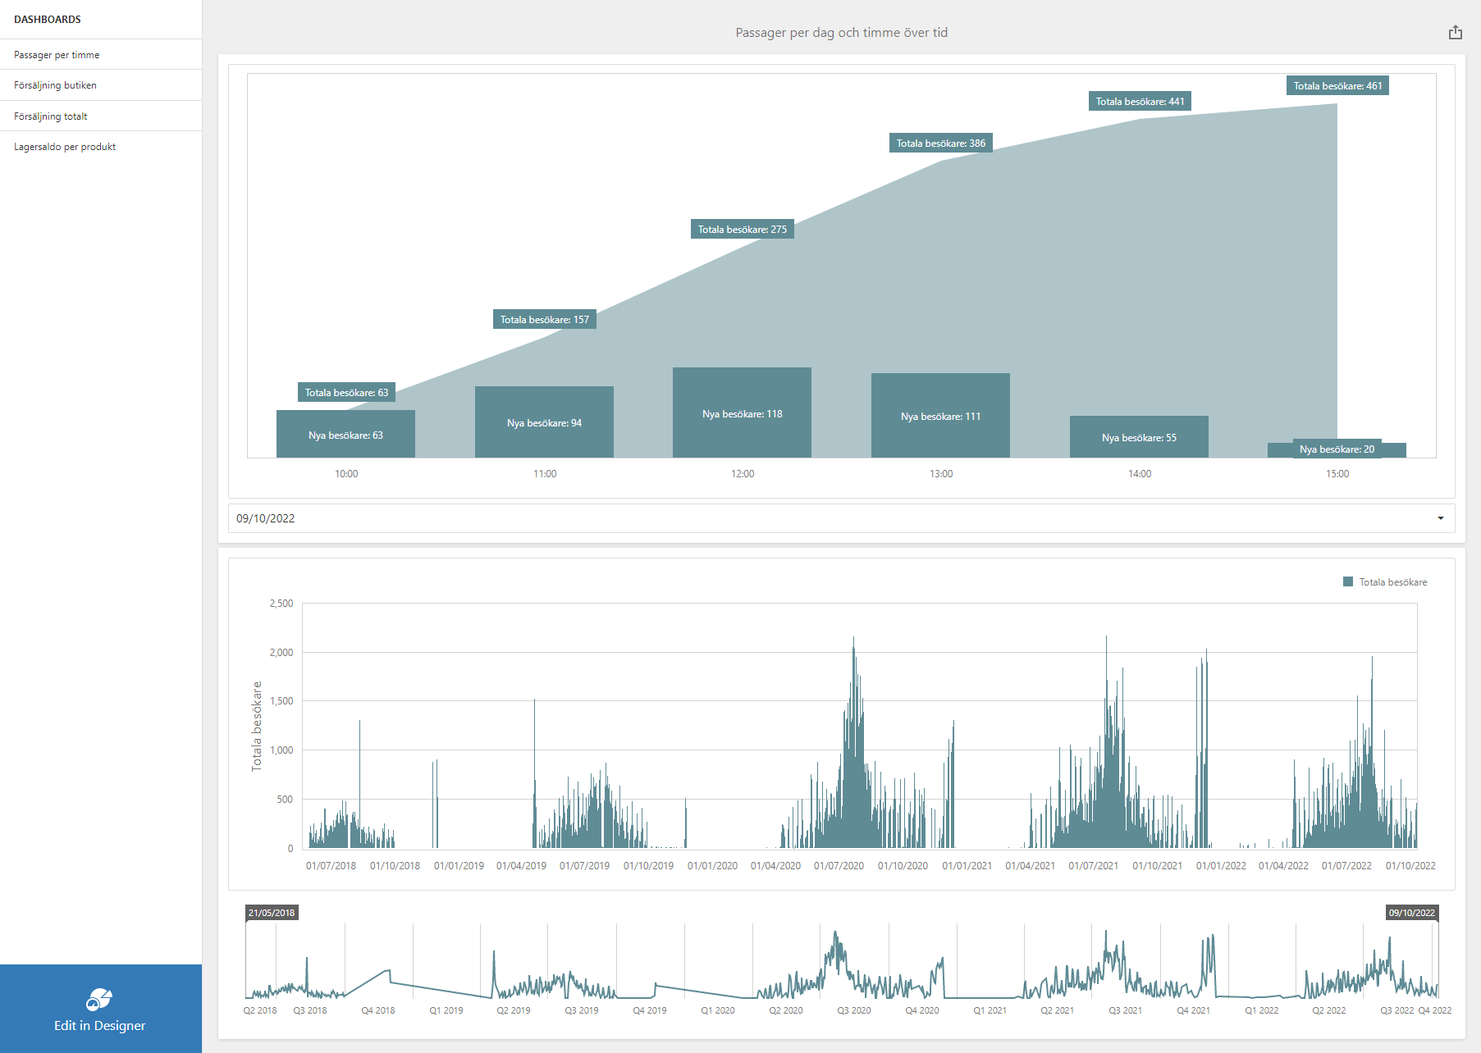Click the Totala besökare legend label
Viewport: 1481px width, 1053px height.
tap(1392, 582)
